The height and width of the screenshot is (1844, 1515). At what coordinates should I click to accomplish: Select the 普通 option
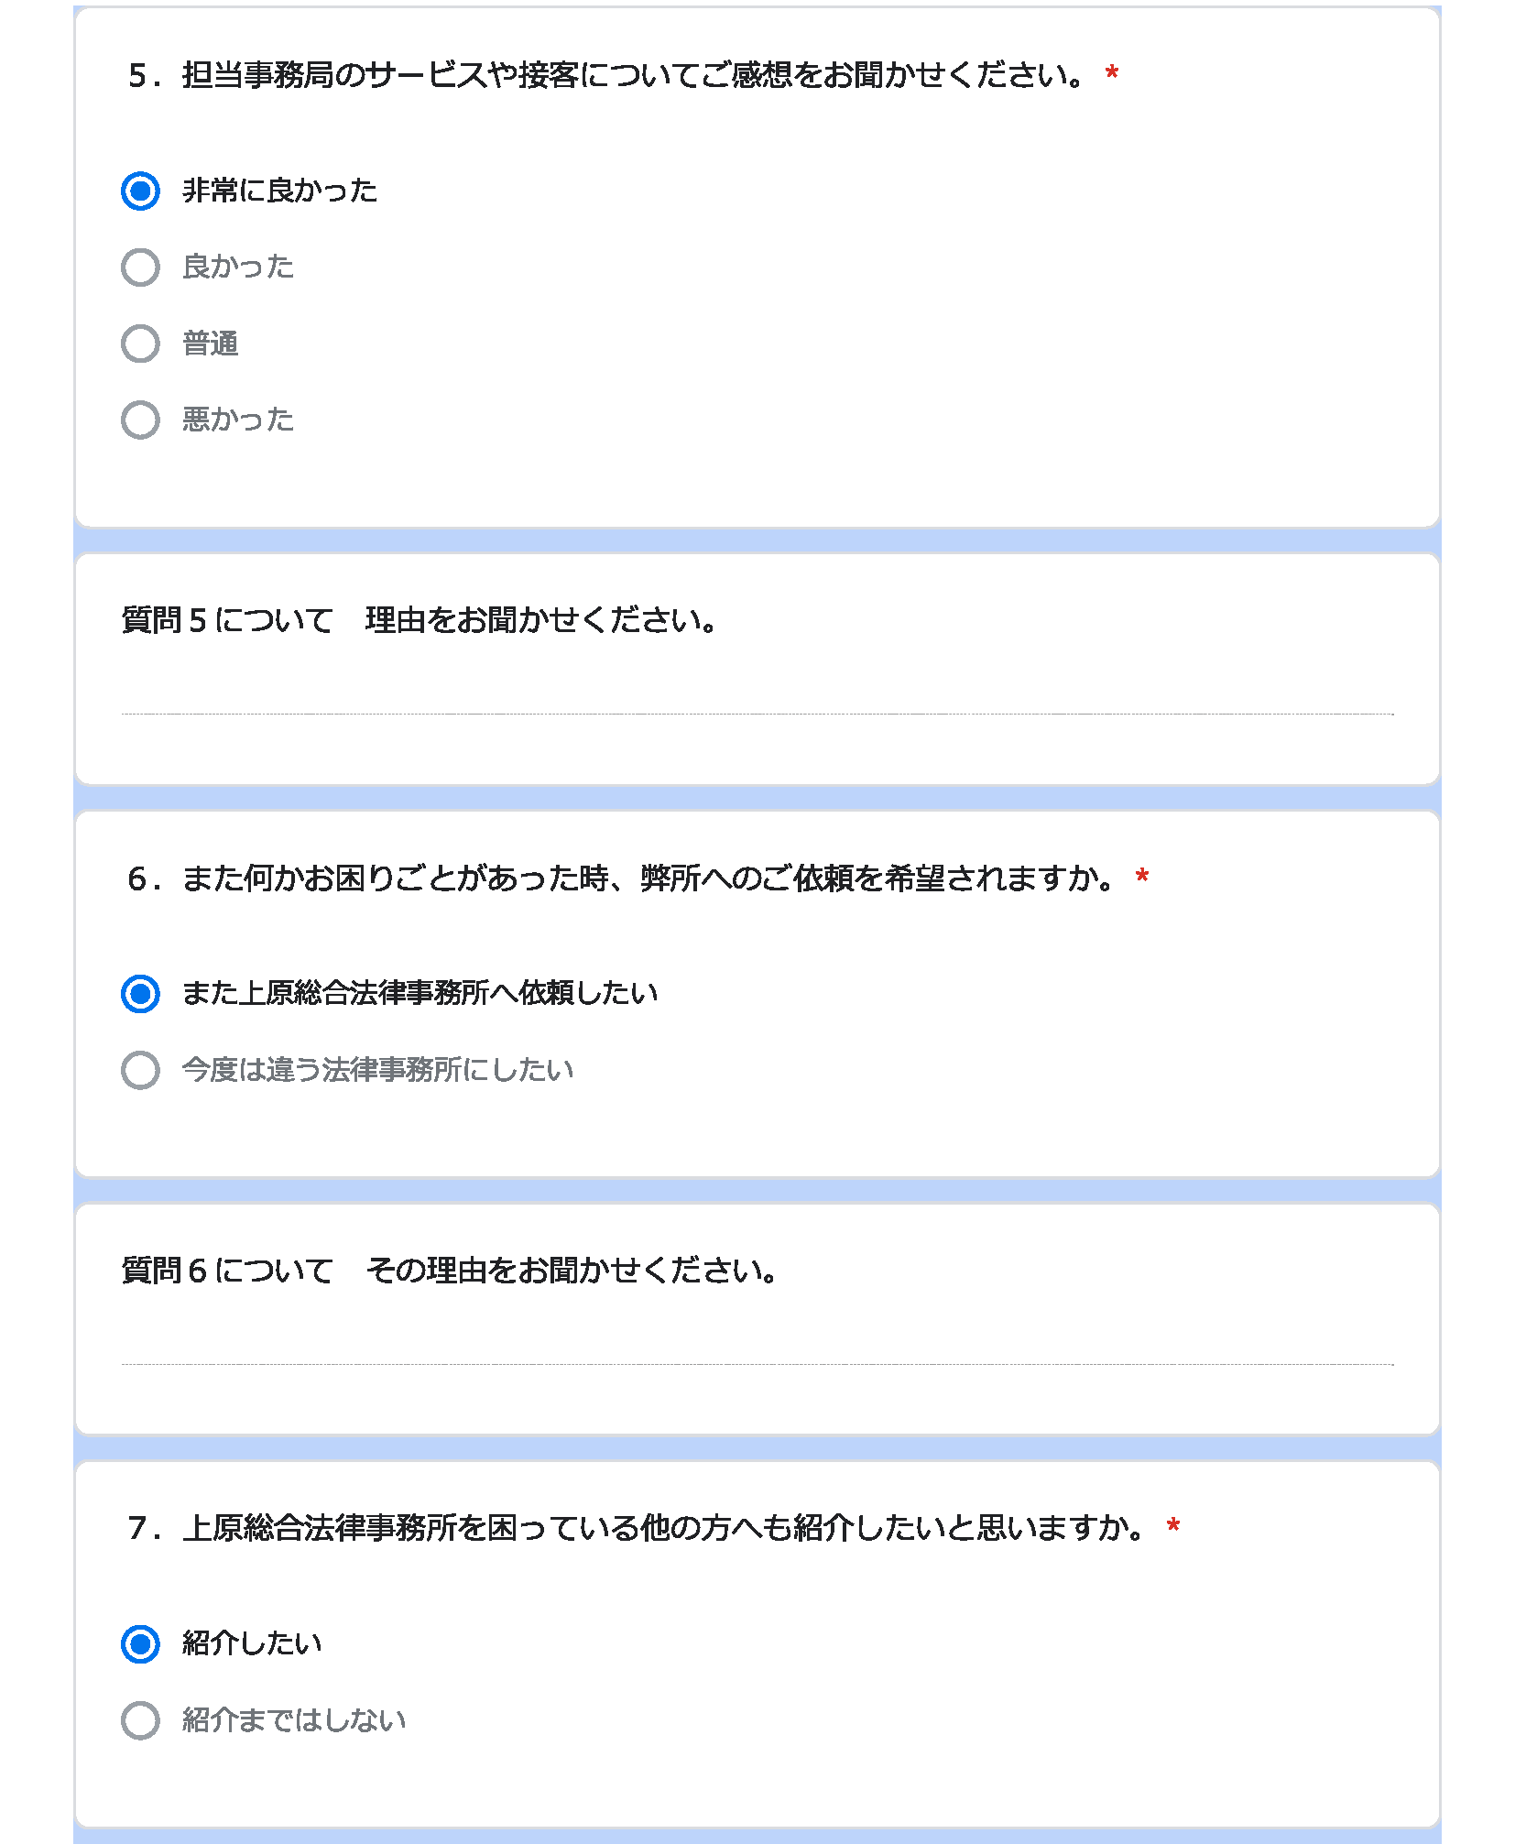click(140, 344)
